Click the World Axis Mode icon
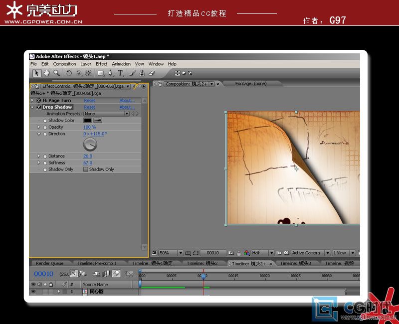399x324 pixels. (x=184, y=73)
